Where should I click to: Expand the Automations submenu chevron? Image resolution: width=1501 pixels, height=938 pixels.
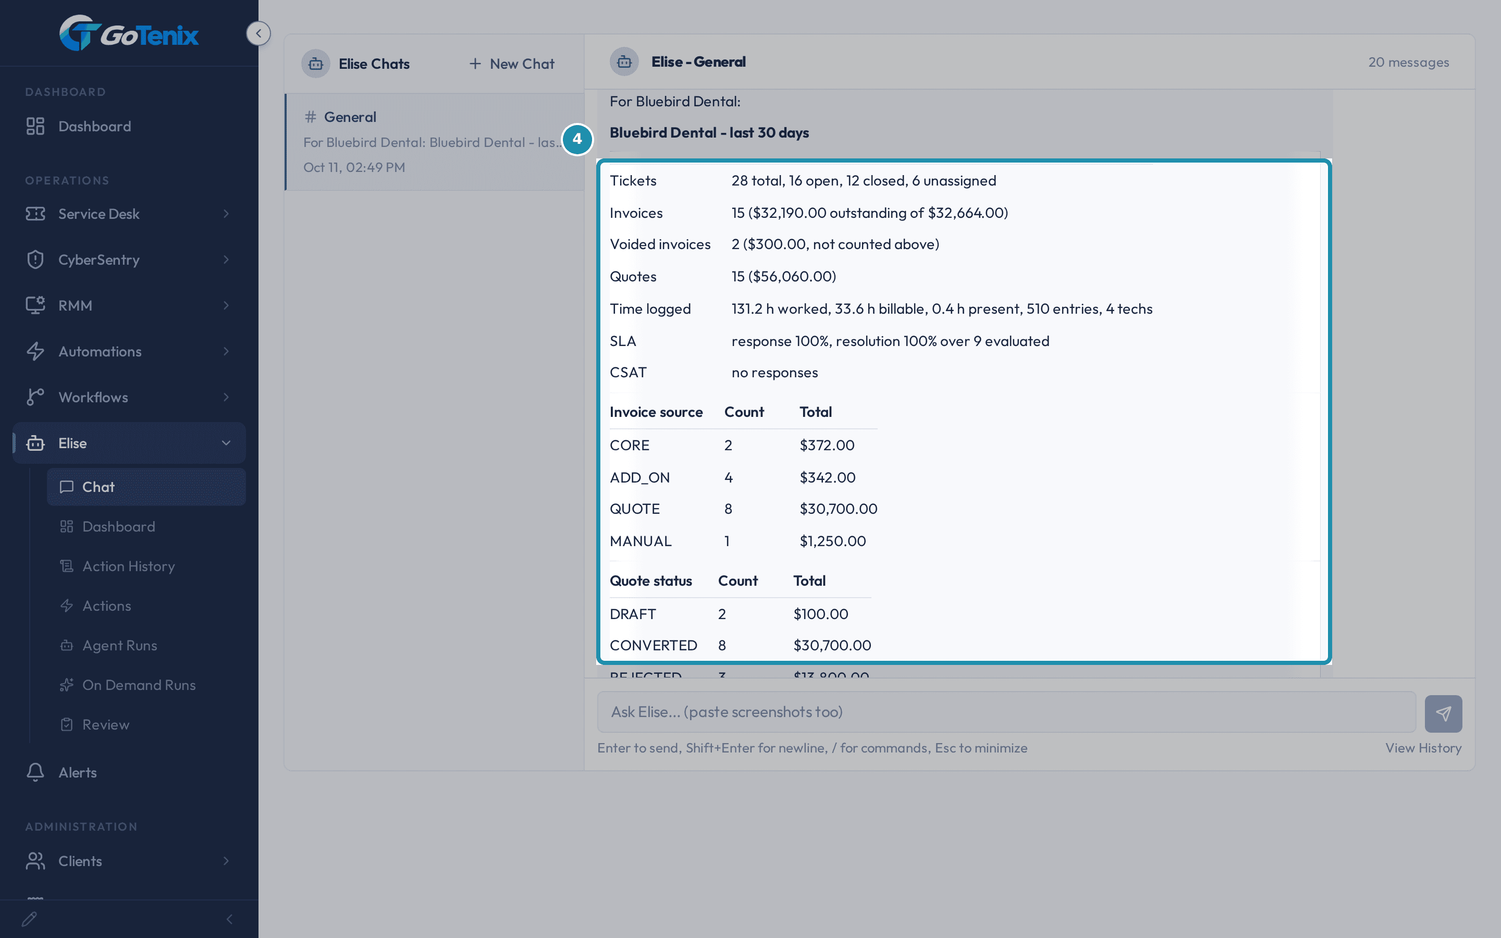click(226, 351)
